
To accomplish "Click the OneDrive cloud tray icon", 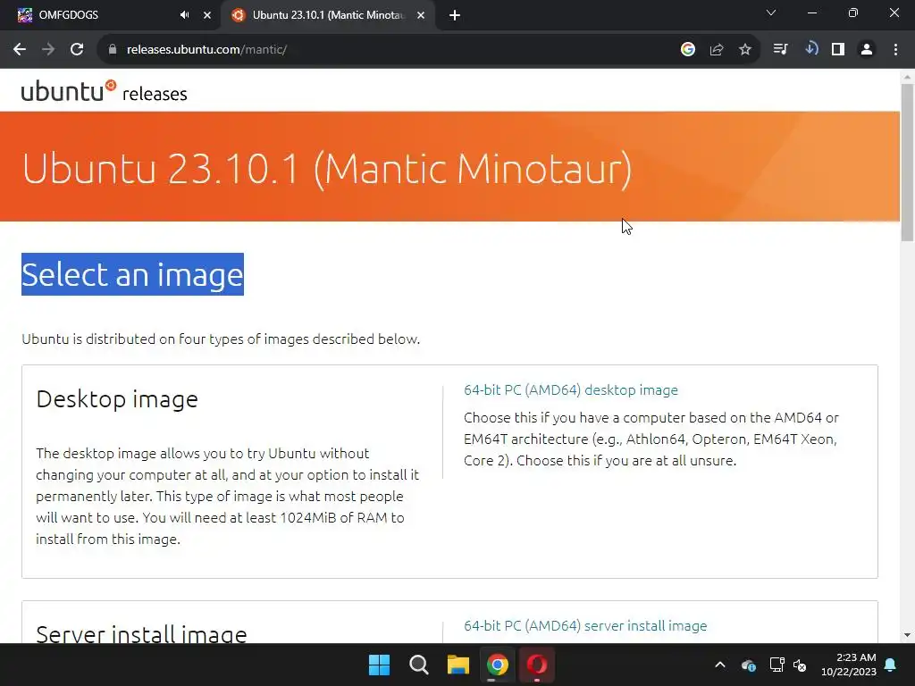I will point(749,665).
